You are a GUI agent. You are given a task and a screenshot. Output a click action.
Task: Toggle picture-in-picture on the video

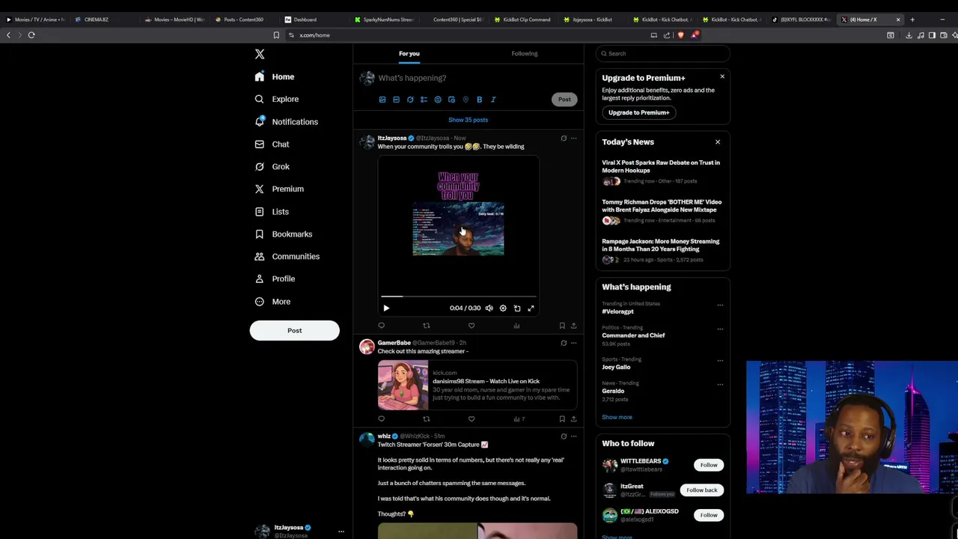click(x=517, y=308)
